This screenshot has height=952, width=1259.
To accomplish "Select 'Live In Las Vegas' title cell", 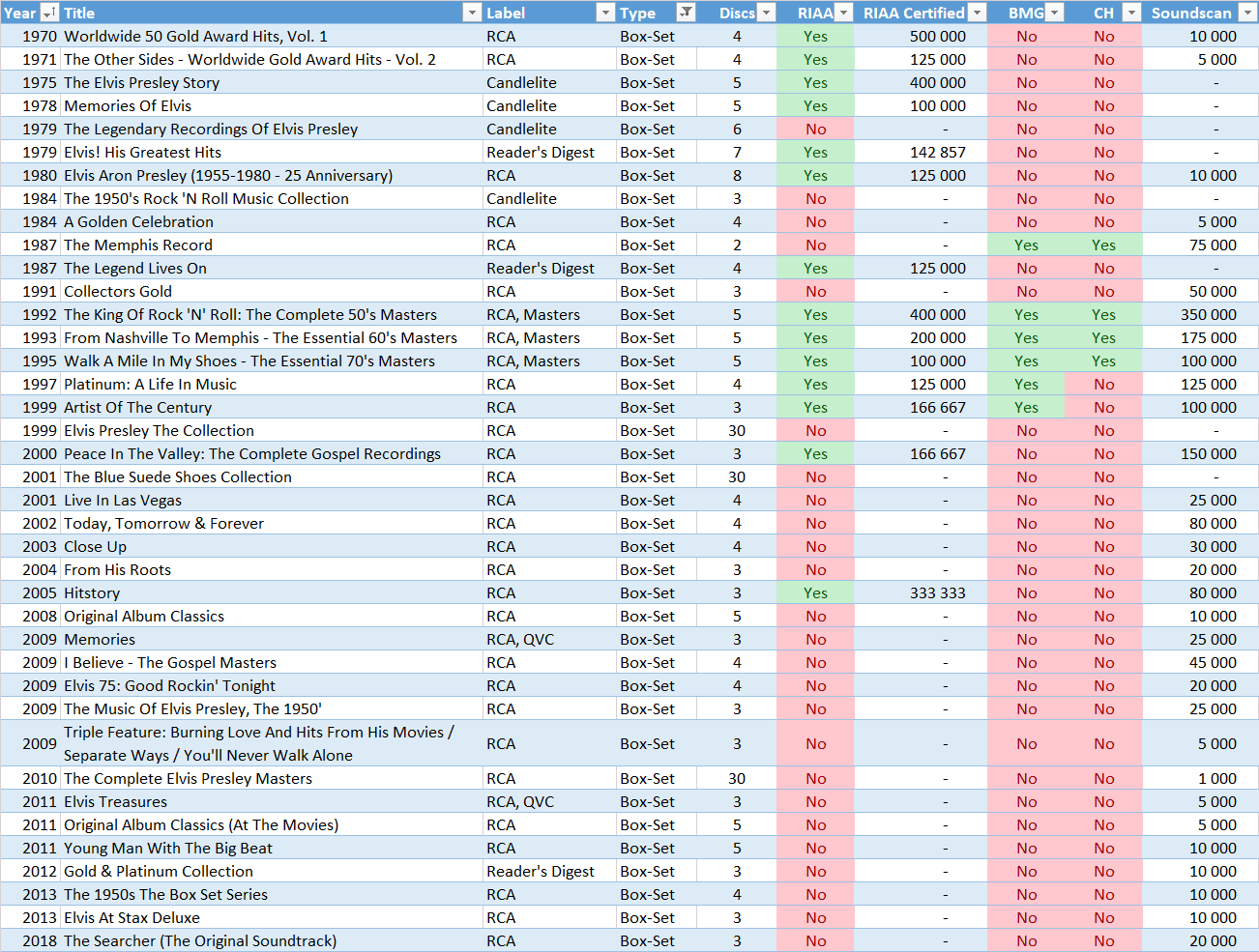I will pos(272,500).
